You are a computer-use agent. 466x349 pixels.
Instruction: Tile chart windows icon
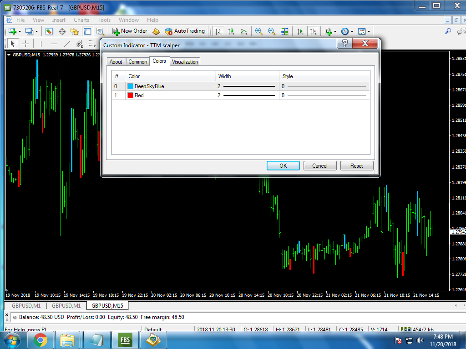point(284,31)
